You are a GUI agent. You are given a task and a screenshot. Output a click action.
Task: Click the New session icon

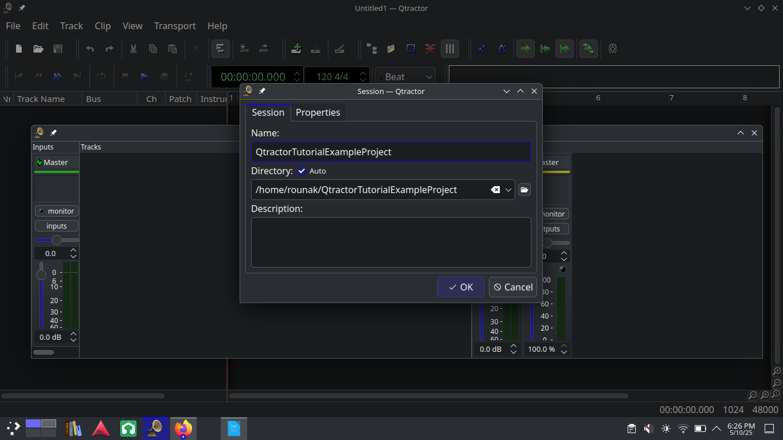coord(19,49)
